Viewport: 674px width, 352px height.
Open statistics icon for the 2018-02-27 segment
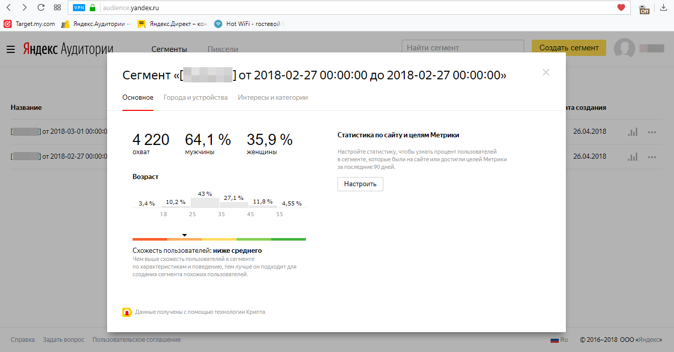(633, 157)
